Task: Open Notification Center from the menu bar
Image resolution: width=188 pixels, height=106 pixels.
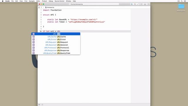Action: pyautogui.click(x=185, y=1)
